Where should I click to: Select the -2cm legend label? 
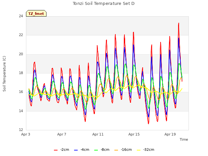[x=65, y=149]
